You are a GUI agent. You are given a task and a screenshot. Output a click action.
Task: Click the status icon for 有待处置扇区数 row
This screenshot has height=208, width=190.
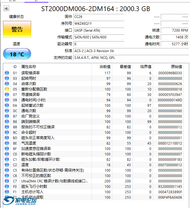7,170
